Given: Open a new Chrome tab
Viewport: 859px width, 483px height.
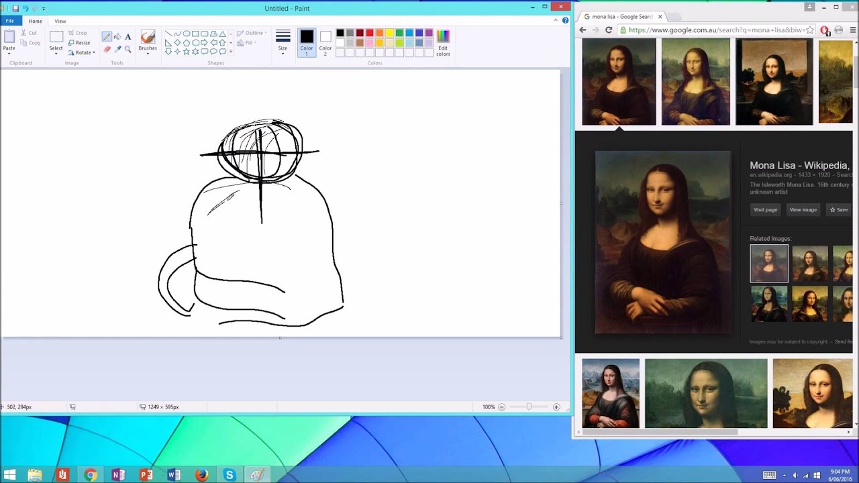Looking at the screenshot, I should coord(674,17).
